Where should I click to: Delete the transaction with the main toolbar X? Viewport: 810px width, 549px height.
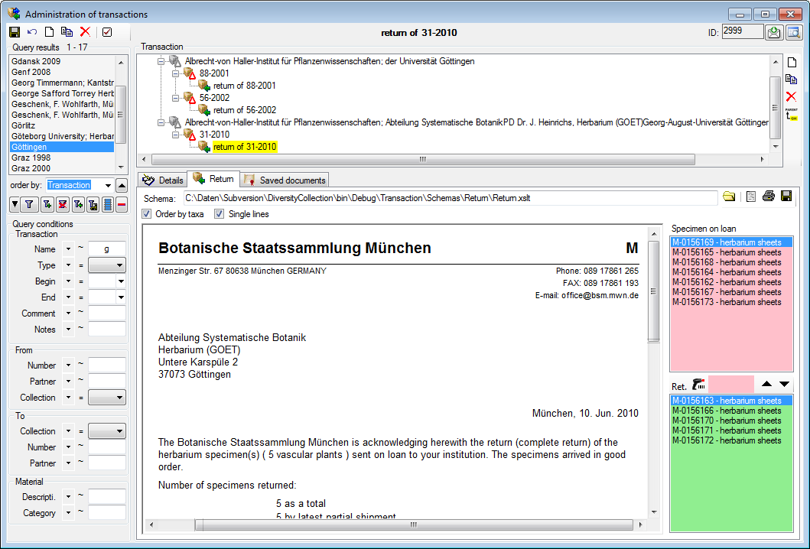85,32
